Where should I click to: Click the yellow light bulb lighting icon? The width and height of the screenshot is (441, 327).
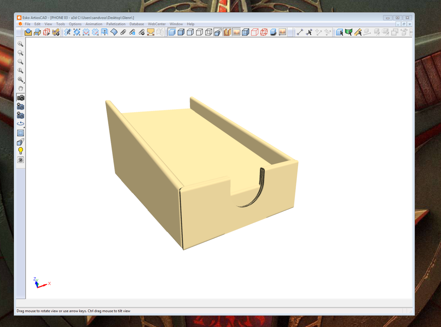pos(20,151)
